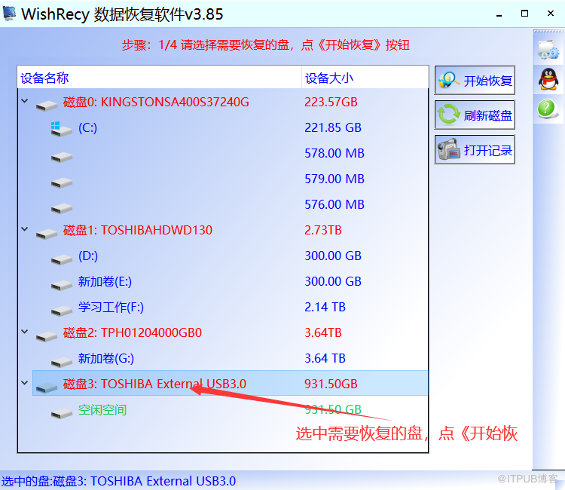Click the blue drive icon of 磁盘3 TOSHIBA External
Viewport: 565px width, 490px height.
pyautogui.click(x=47, y=387)
